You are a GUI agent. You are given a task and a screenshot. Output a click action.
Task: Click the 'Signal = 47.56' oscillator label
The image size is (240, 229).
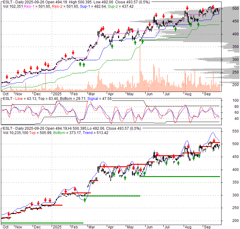pyautogui.click(x=99, y=99)
